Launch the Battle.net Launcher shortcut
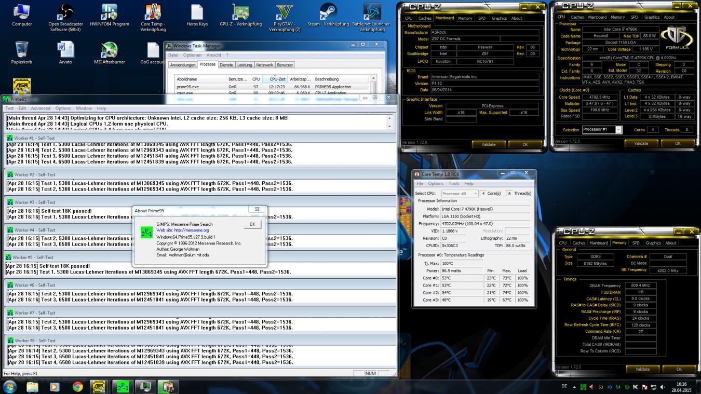 coord(372,17)
